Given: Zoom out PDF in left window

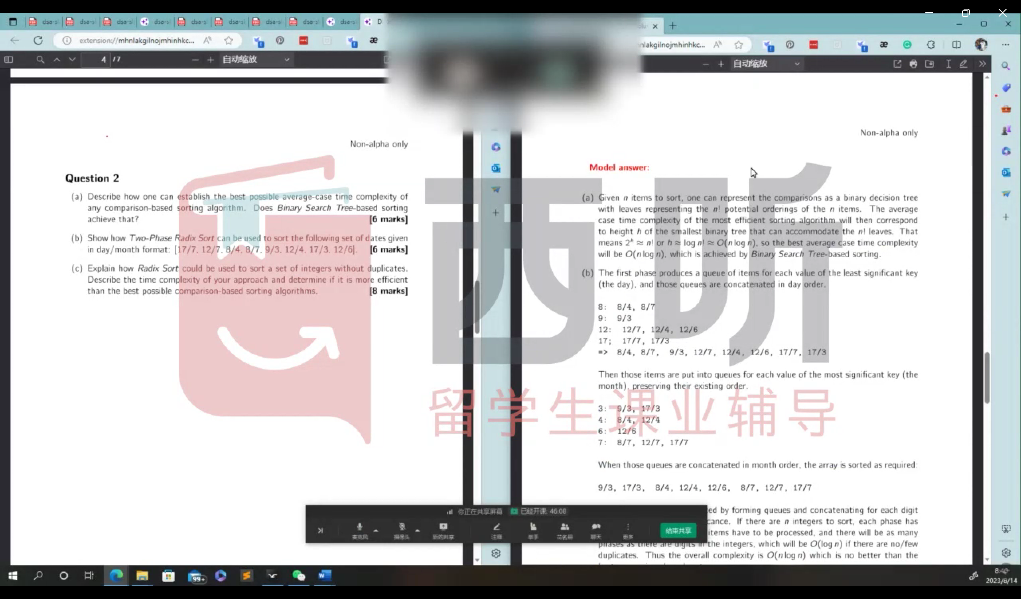Looking at the screenshot, I should point(195,59).
